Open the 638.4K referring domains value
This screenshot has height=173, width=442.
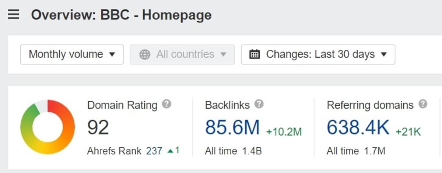[358, 127]
